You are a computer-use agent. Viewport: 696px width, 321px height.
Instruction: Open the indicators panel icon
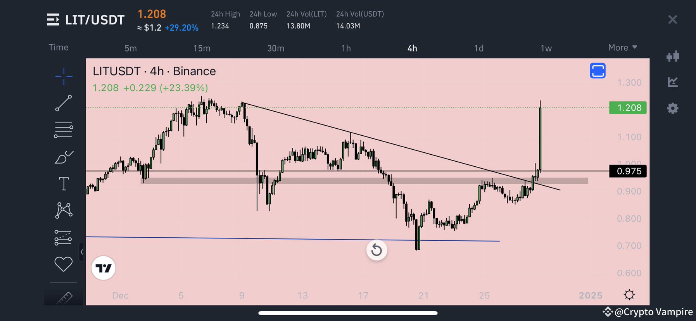click(673, 82)
